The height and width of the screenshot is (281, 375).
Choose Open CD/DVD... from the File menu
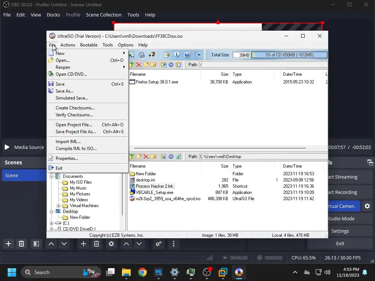click(x=88, y=74)
